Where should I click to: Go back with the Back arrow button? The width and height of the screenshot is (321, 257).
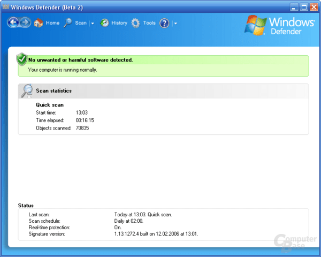(13, 22)
